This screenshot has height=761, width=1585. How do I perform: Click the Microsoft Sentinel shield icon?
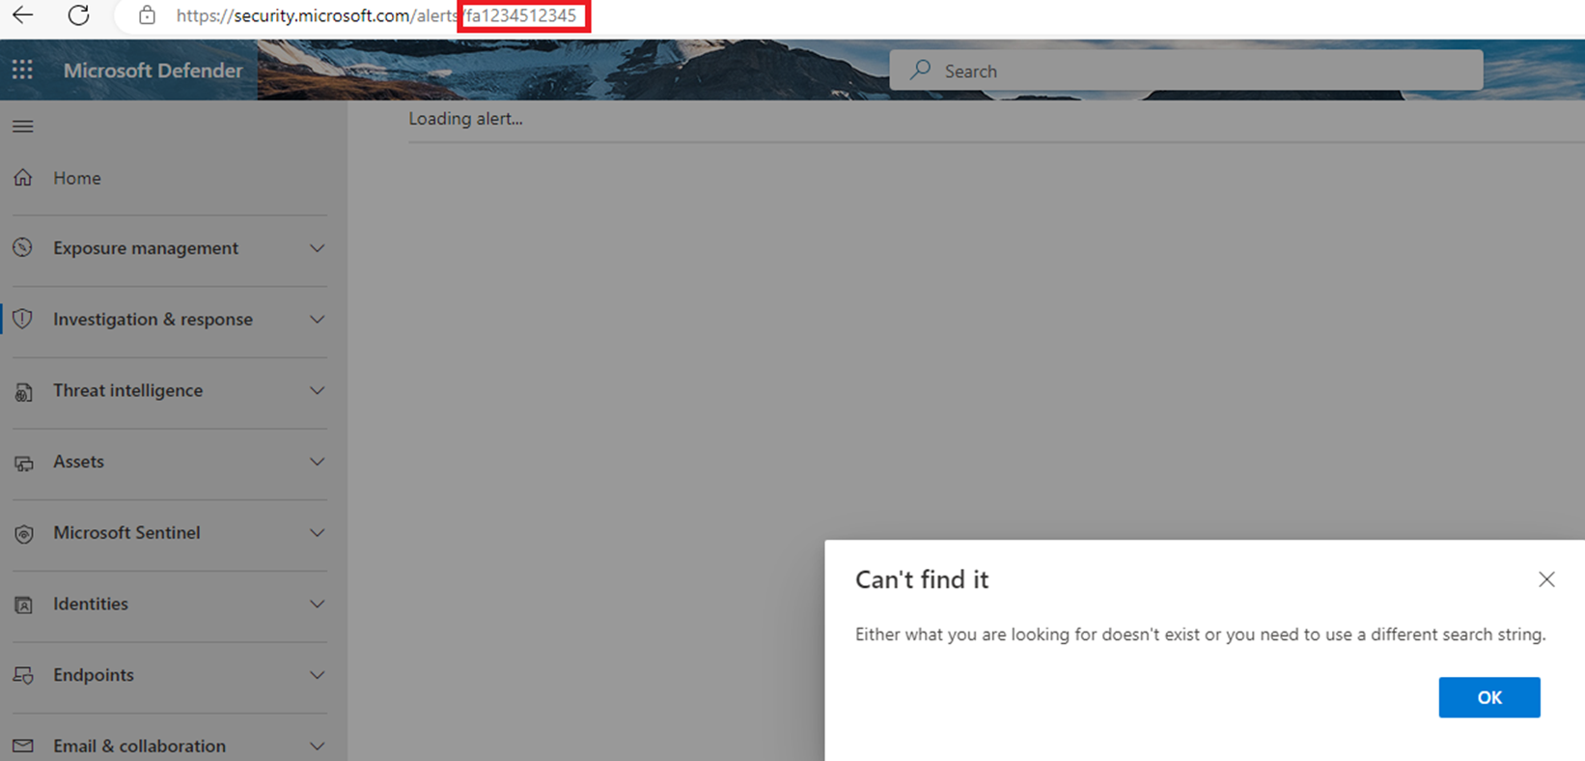point(23,533)
